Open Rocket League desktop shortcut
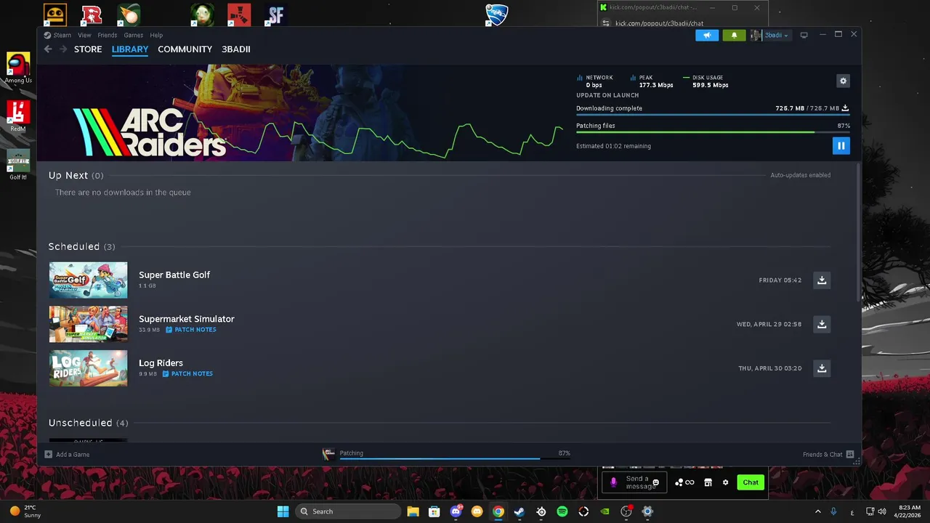This screenshot has height=523, width=930. tap(496, 15)
